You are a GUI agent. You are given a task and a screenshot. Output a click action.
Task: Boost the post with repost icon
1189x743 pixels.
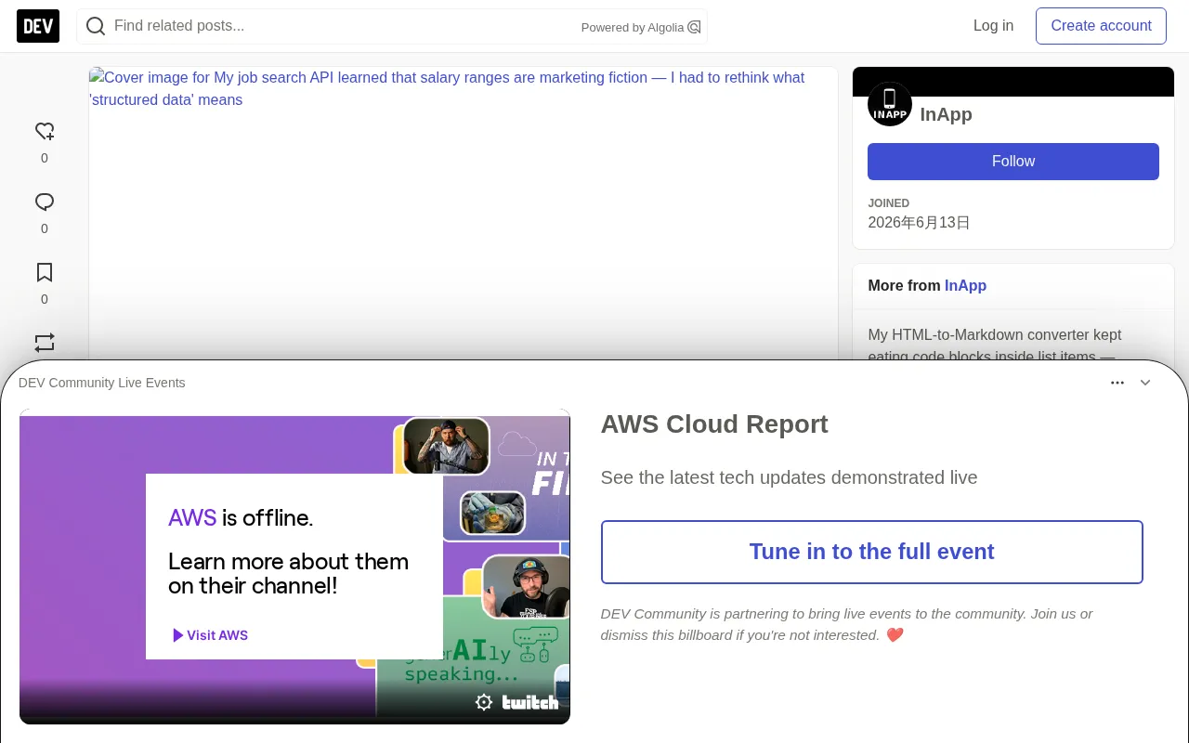[x=45, y=343]
